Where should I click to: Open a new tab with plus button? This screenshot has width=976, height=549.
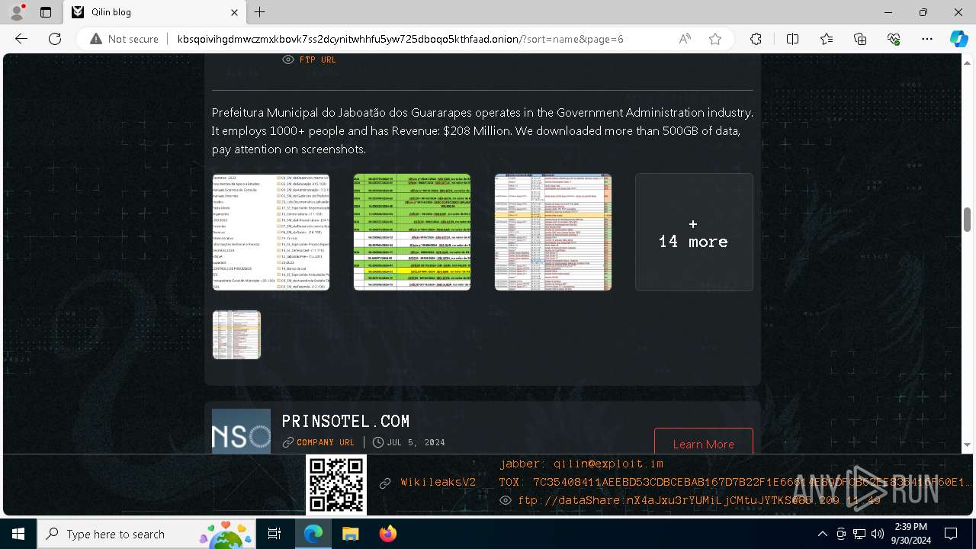(x=260, y=12)
